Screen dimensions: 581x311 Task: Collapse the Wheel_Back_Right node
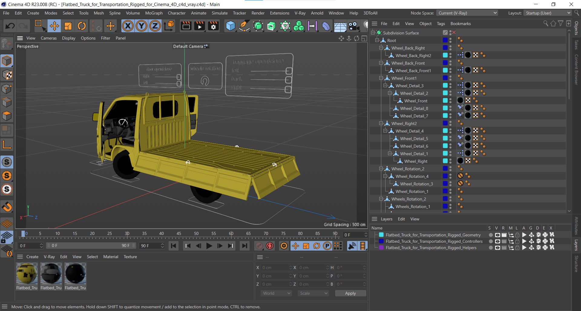[x=381, y=48]
